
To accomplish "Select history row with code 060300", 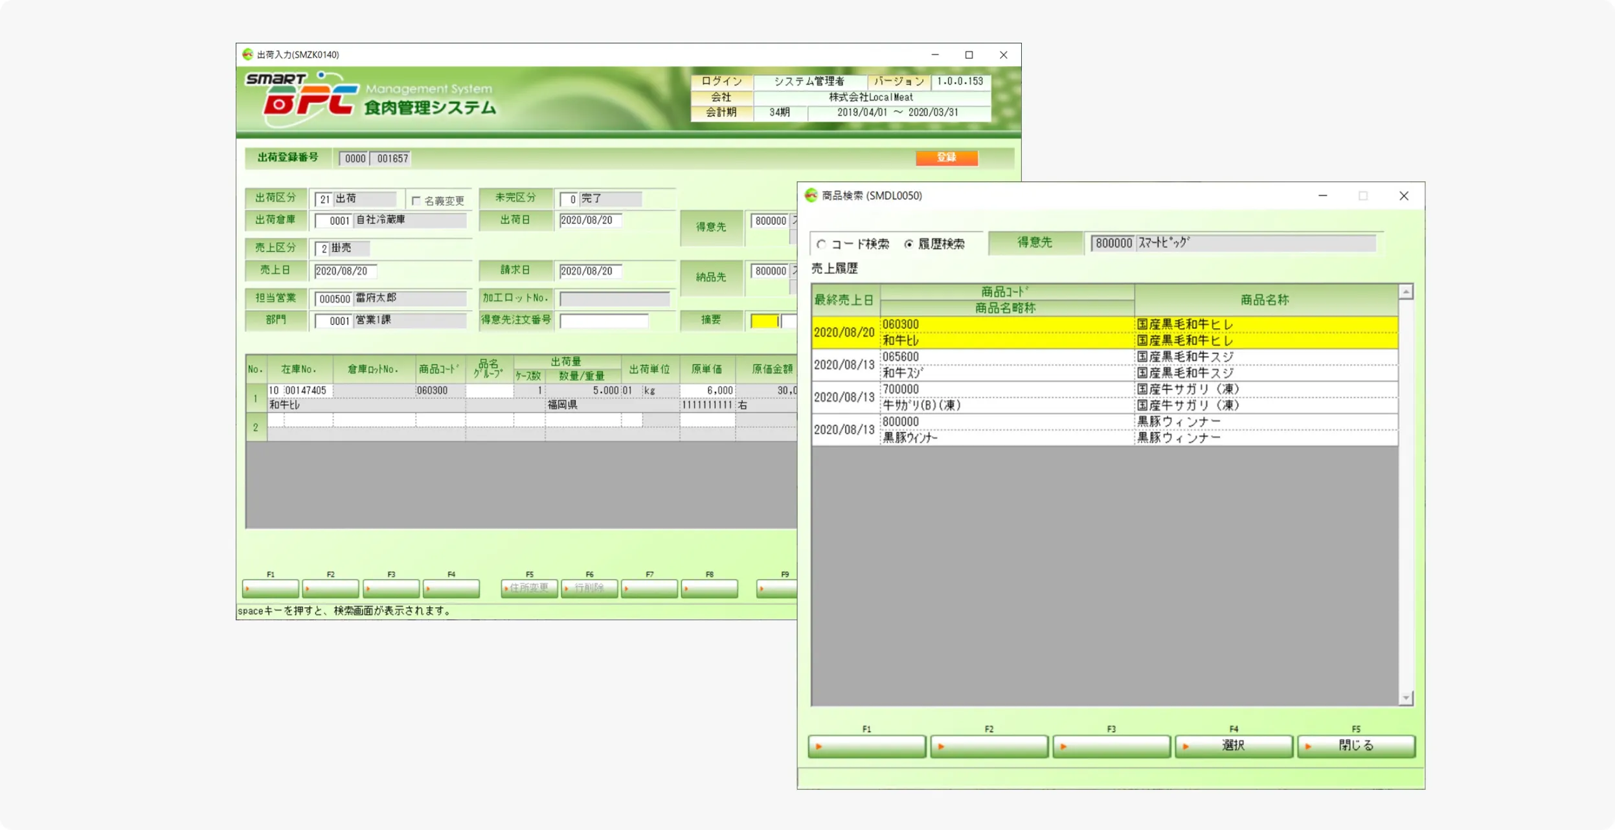I will pos(1104,332).
